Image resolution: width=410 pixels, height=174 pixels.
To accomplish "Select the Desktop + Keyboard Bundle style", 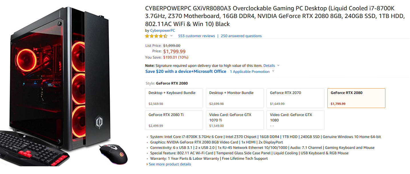I will [x=174, y=98].
